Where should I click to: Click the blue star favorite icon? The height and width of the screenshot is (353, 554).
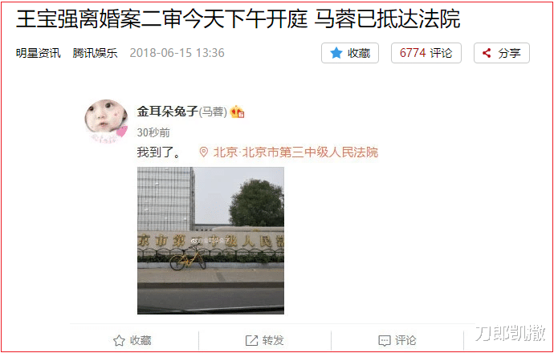pos(336,53)
